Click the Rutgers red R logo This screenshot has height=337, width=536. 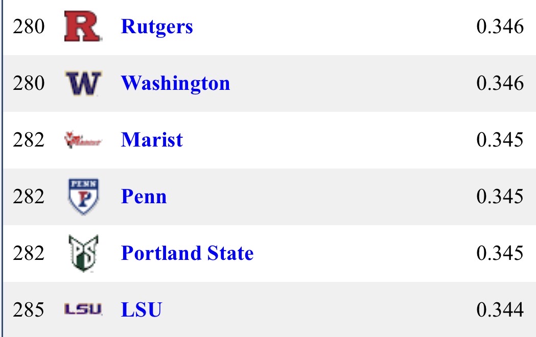coord(83,27)
